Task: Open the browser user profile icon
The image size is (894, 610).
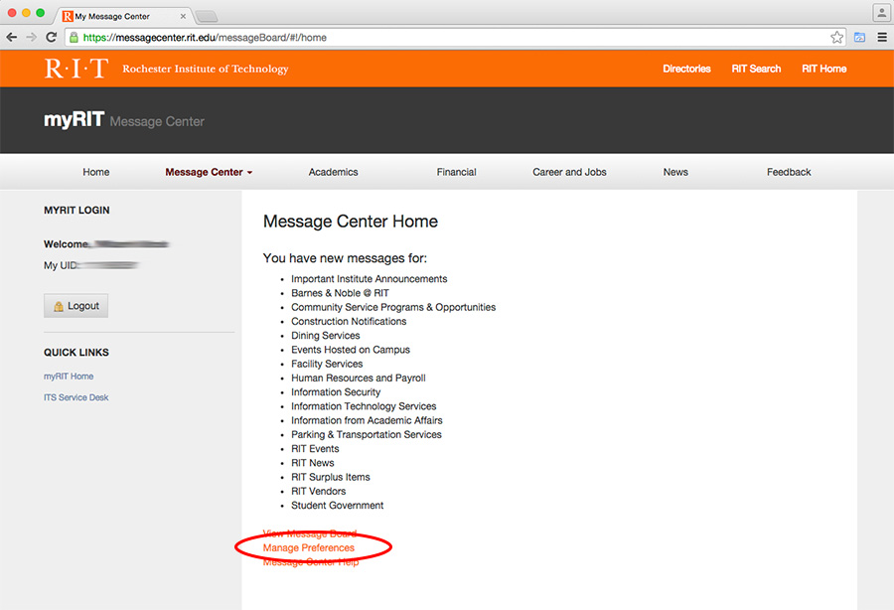Action: click(881, 13)
